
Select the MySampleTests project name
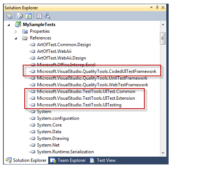click(x=39, y=25)
